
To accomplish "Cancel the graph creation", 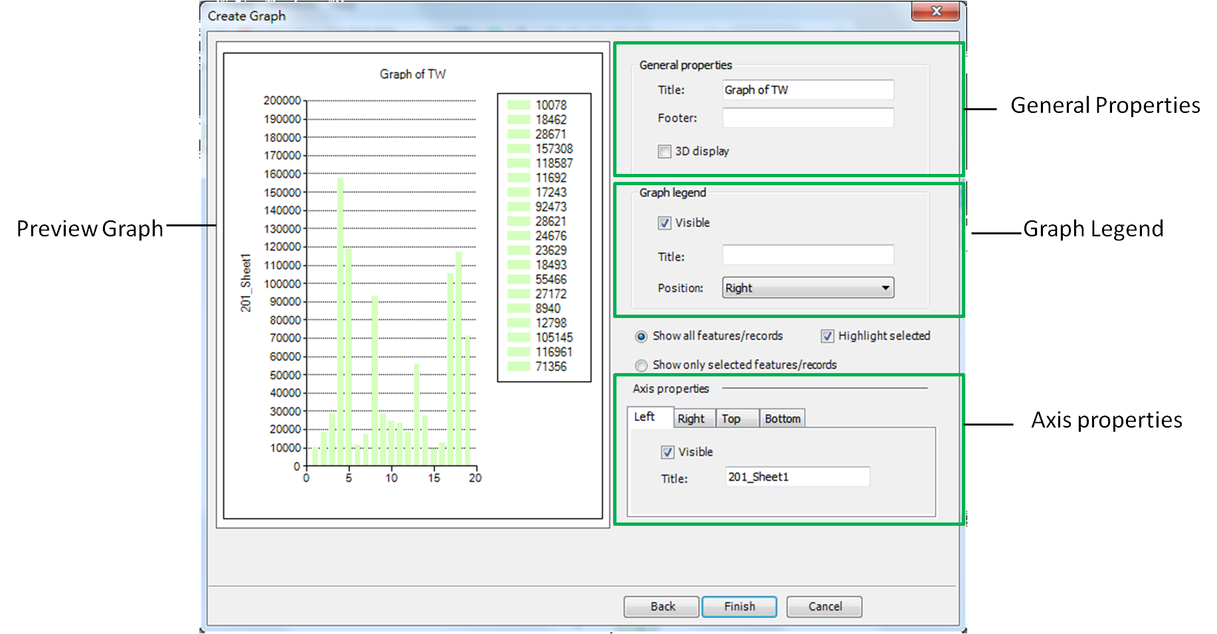I will click(x=824, y=607).
